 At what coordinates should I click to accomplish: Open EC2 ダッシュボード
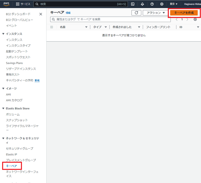[18, 14]
